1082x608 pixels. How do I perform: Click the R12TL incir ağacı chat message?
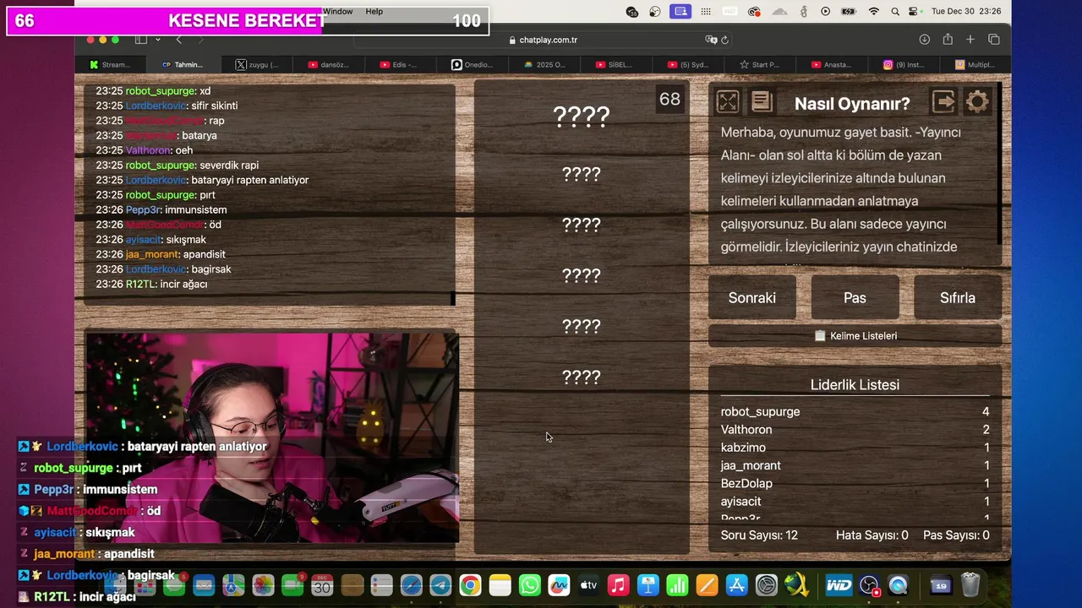(x=151, y=284)
